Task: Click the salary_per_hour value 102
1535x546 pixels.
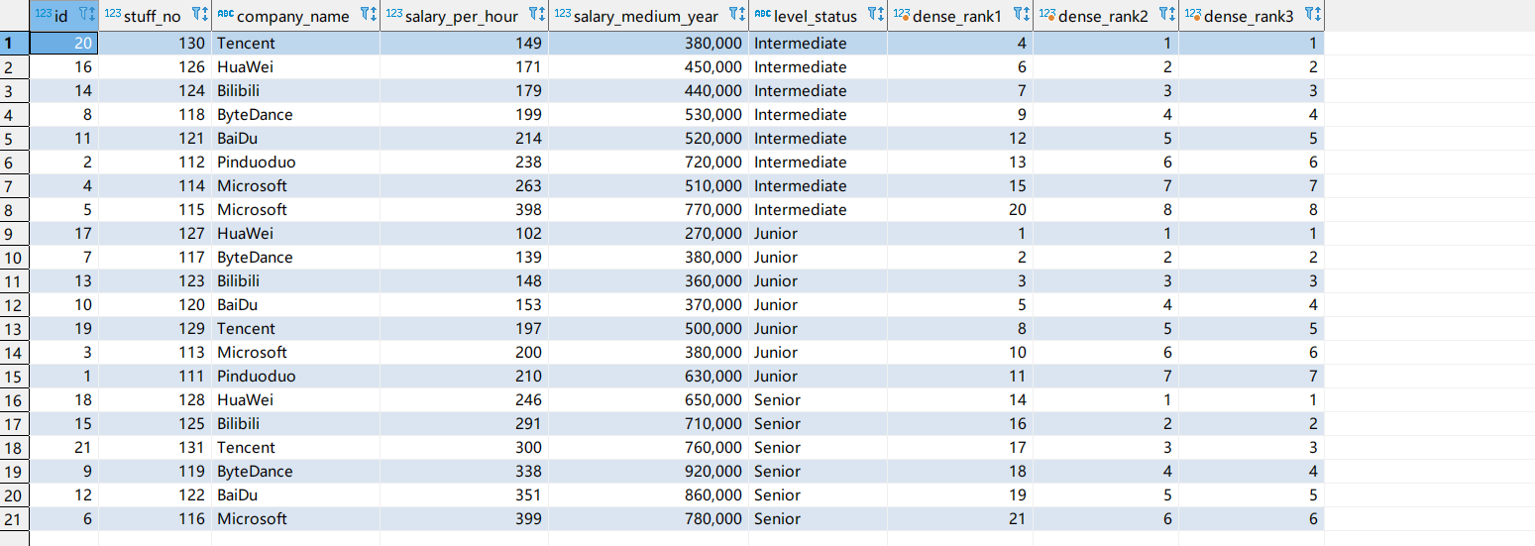Action: pos(464,233)
